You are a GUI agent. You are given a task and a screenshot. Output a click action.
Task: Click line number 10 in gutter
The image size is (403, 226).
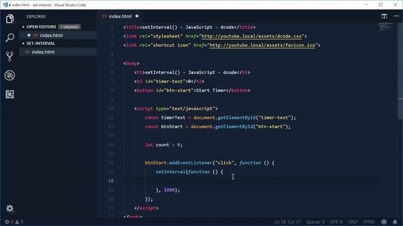click(x=111, y=109)
